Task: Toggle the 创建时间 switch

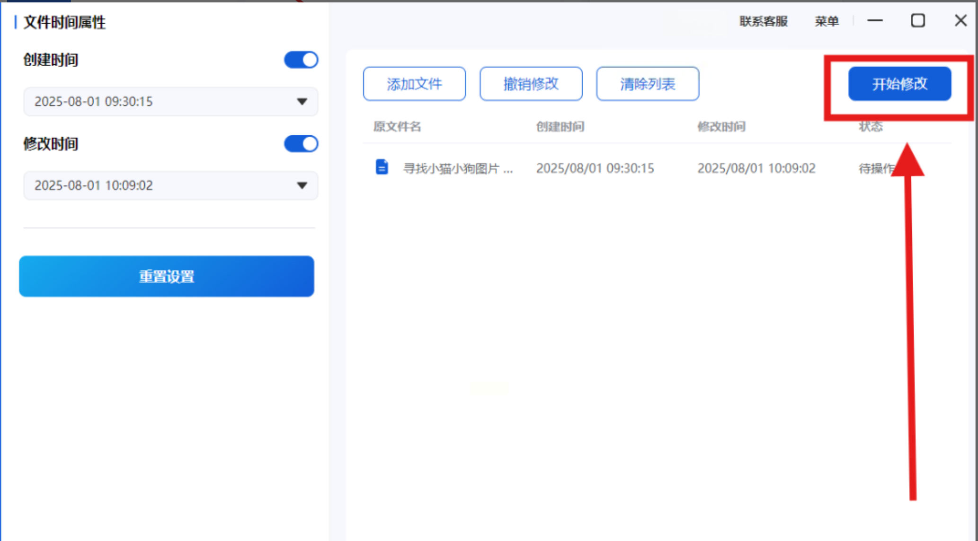Action: pos(301,60)
